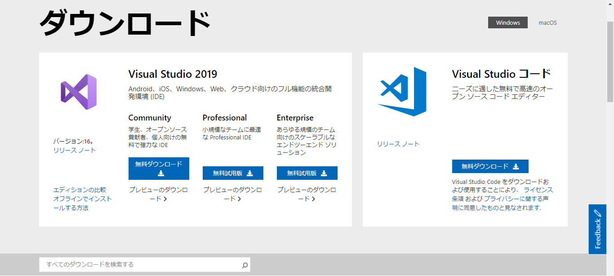Click the pencil Feedback tab icon
The height and width of the screenshot is (276, 614).
tap(597, 214)
